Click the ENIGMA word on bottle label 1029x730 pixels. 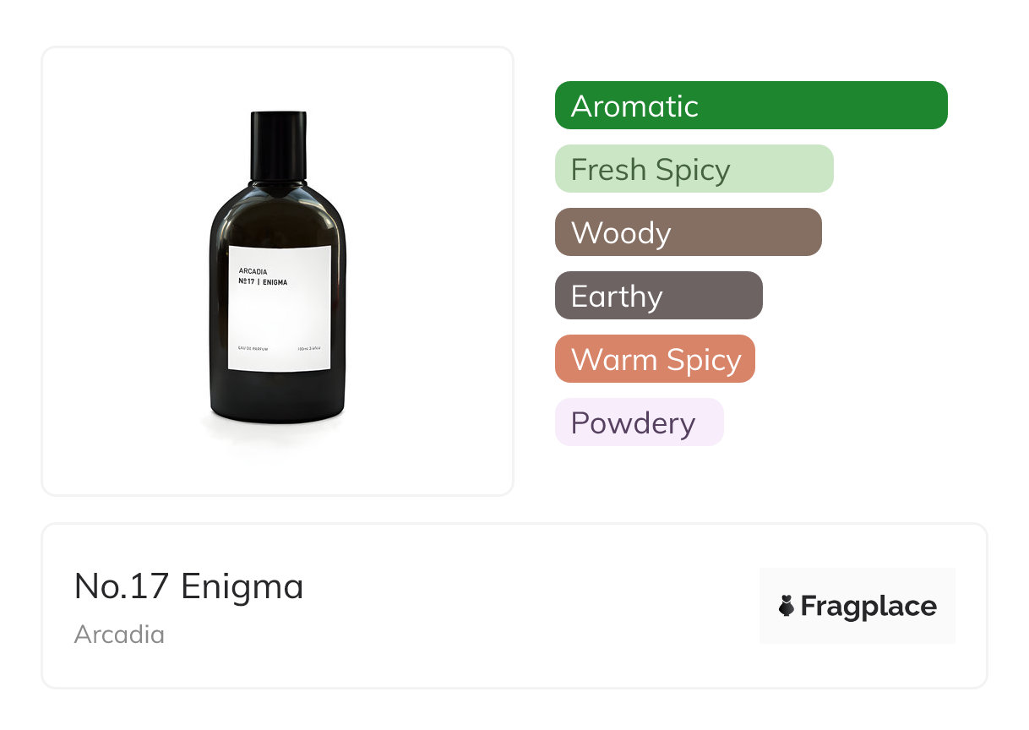pos(275,282)
